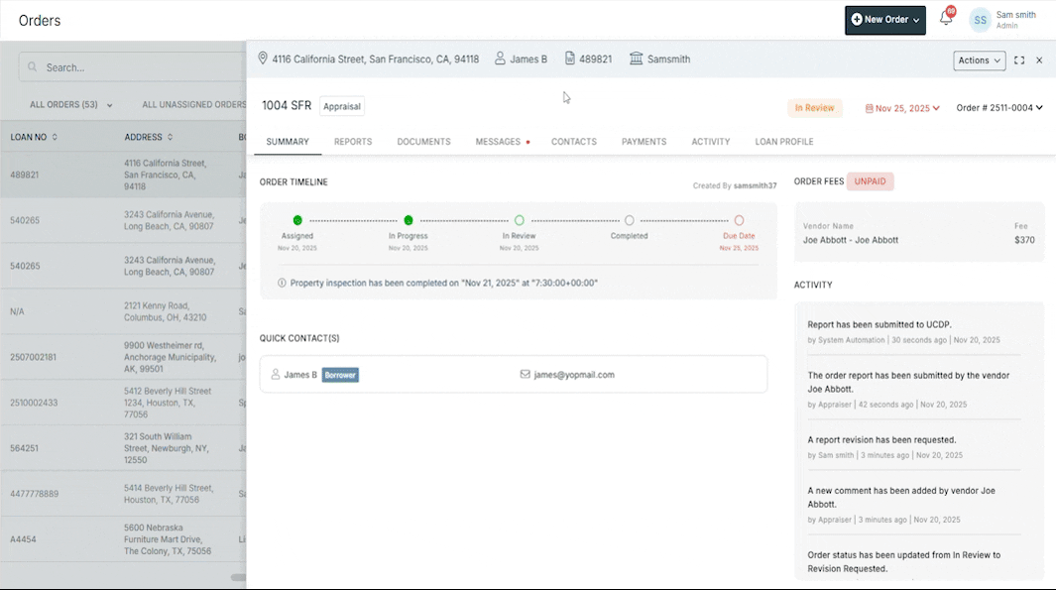Click the Unpaid order fees badge
Image resolution: width=1056 pixels, height=590 pixels.
point(870,181)
